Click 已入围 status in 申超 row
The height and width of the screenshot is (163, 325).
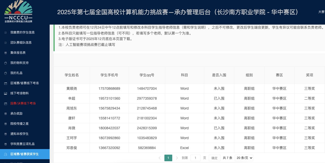point(219,98)
